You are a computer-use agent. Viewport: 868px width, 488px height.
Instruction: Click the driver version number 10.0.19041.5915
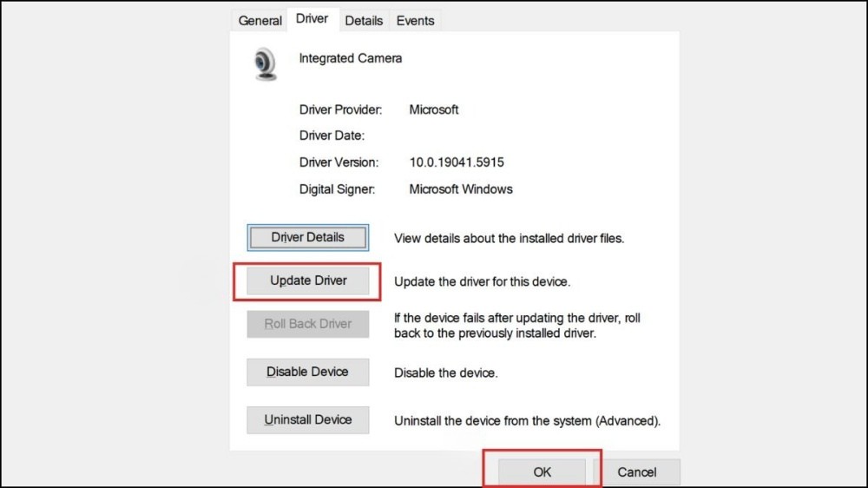pyautogui.click(x=457, y=162)
